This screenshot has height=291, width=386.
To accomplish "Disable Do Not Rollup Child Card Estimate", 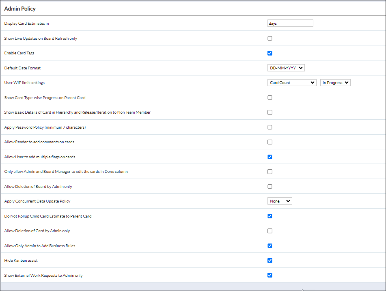I will tap(270, 216).
